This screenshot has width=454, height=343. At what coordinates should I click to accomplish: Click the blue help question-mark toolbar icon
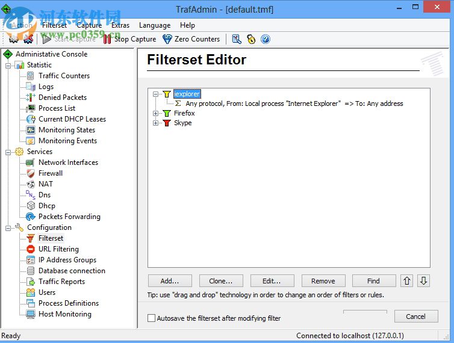265,39
